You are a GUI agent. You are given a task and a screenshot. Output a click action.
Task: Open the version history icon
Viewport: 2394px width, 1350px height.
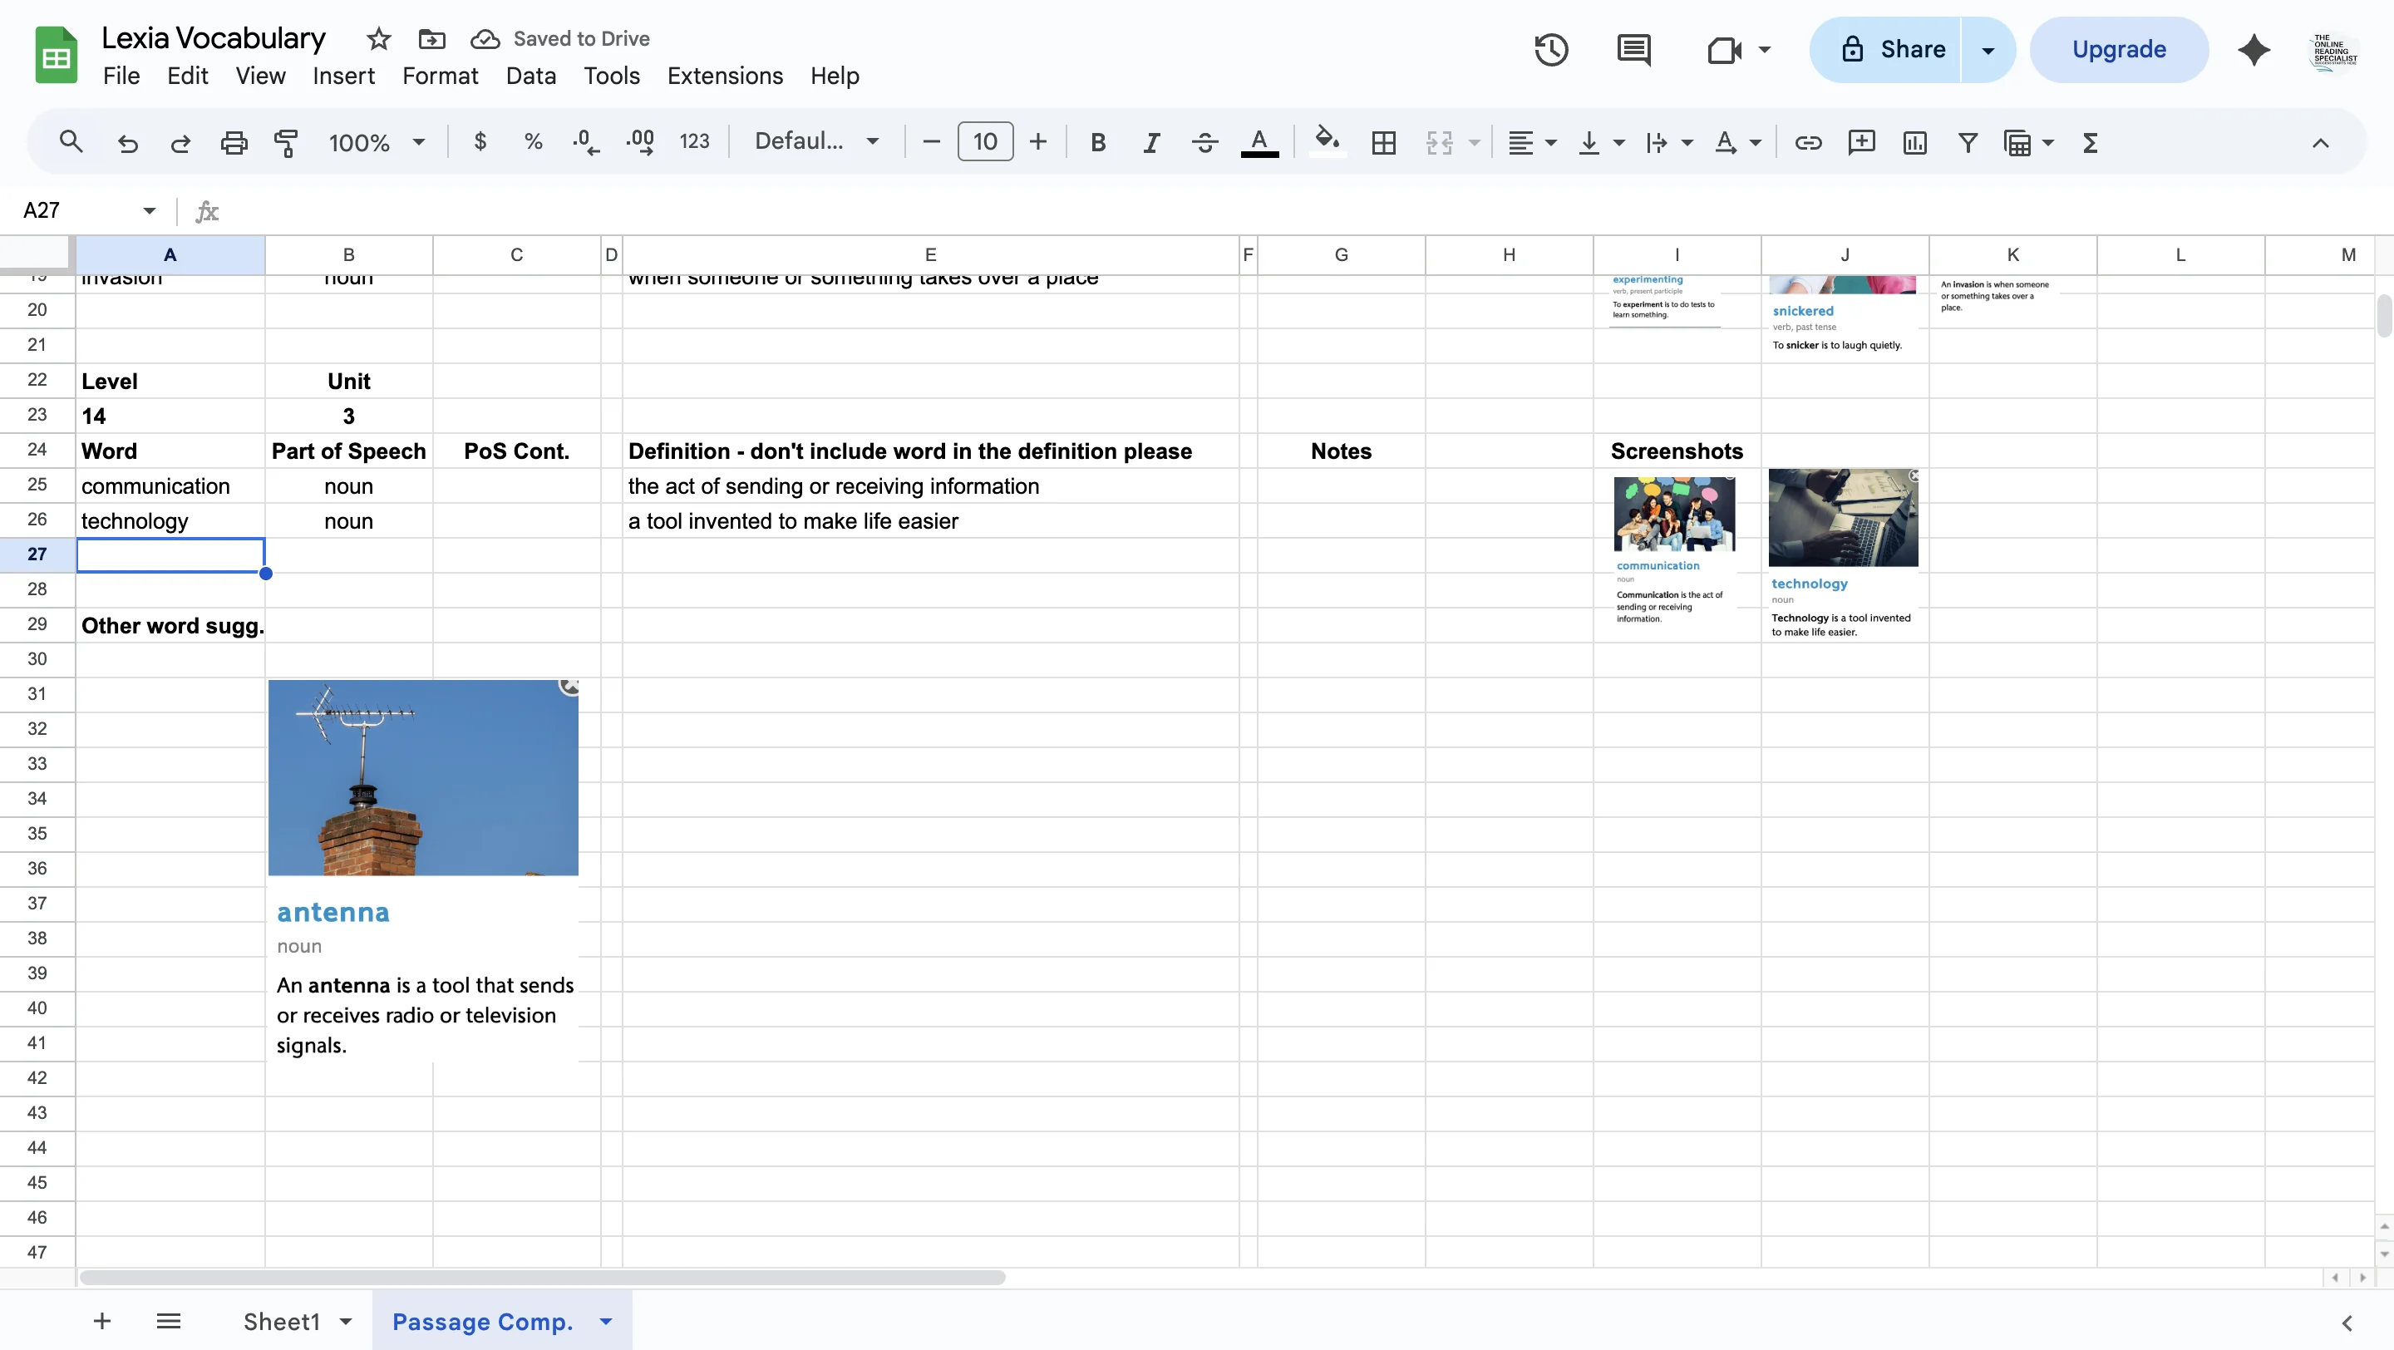(1550, 49)
